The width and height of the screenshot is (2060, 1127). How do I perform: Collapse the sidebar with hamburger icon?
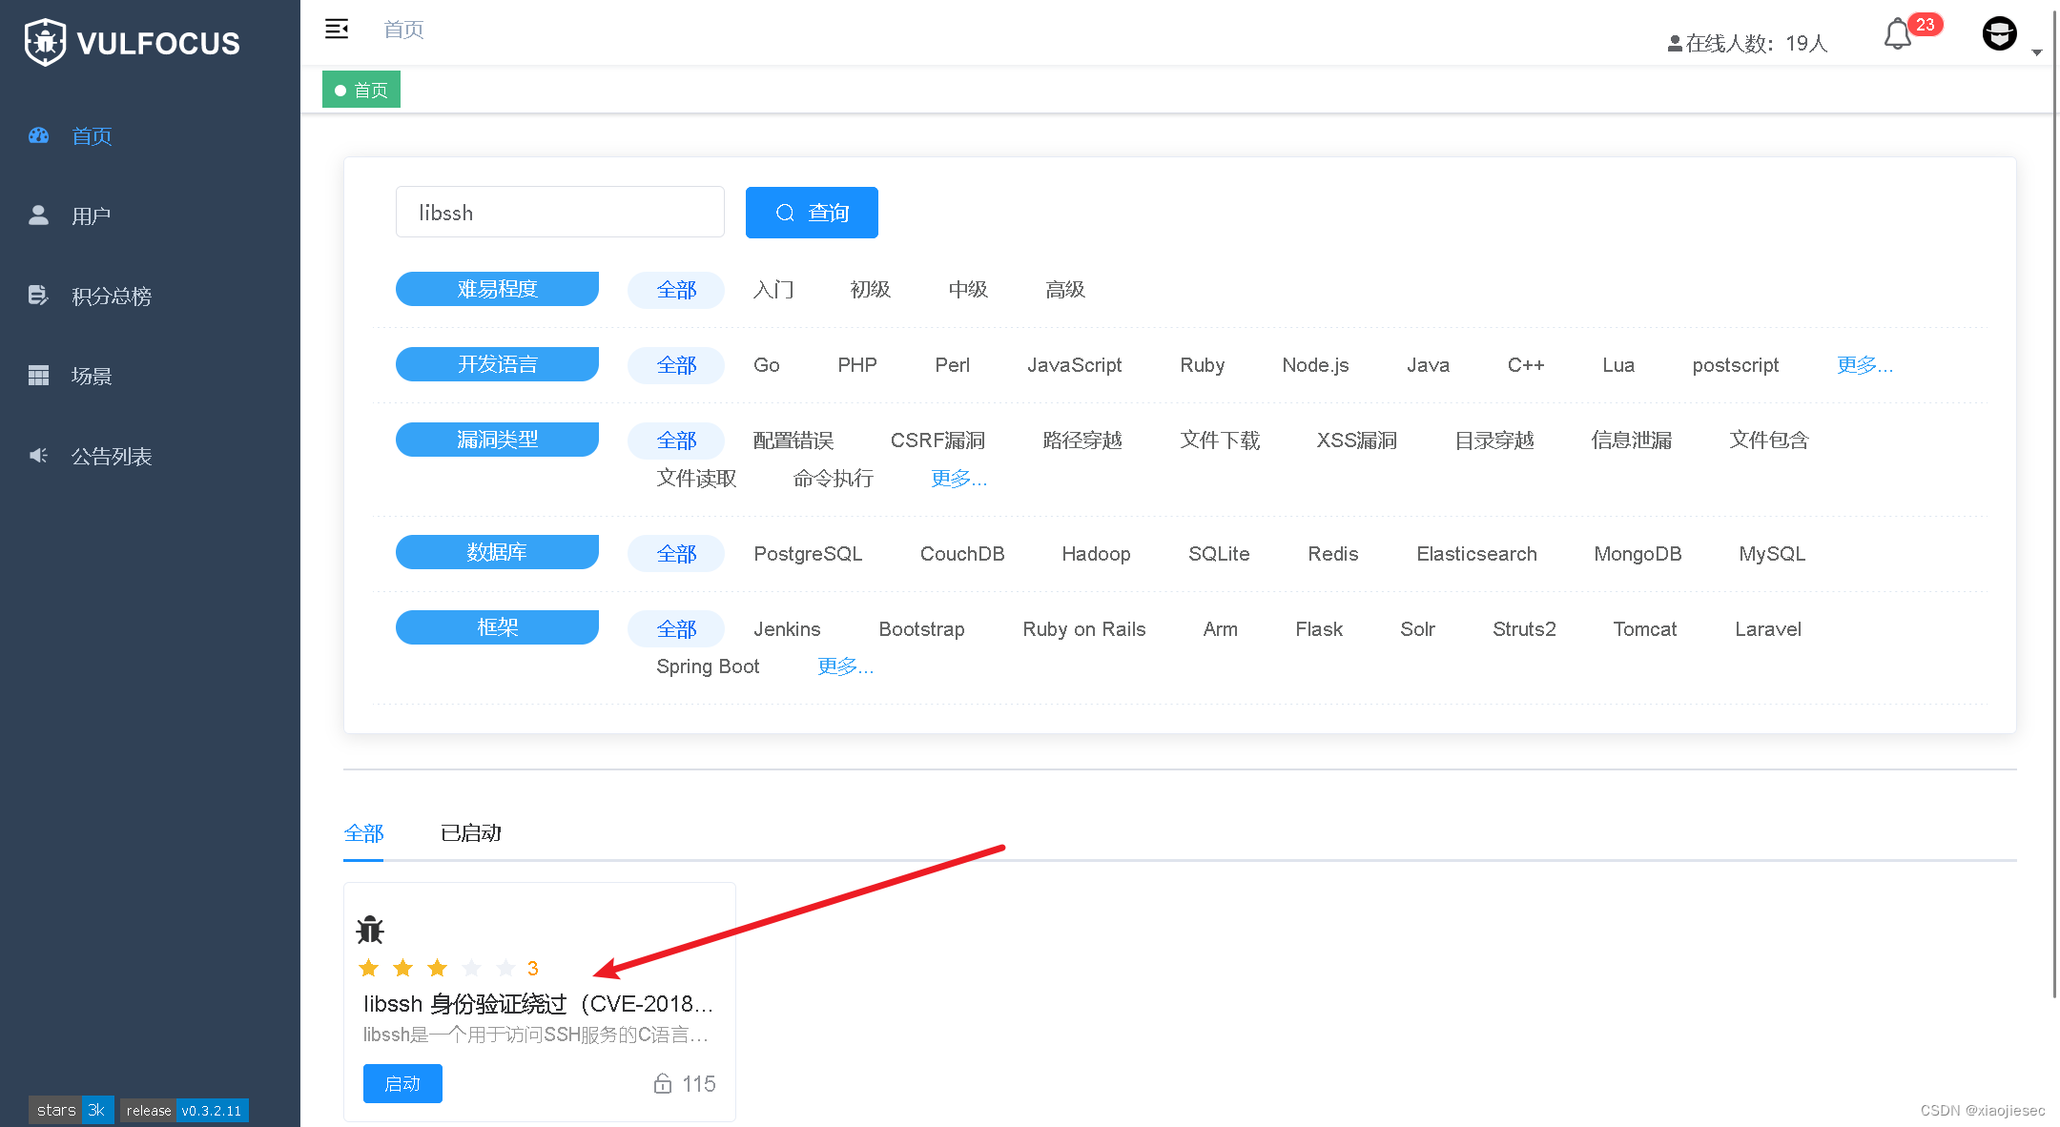pyautogui.click(x=337, y=29)
